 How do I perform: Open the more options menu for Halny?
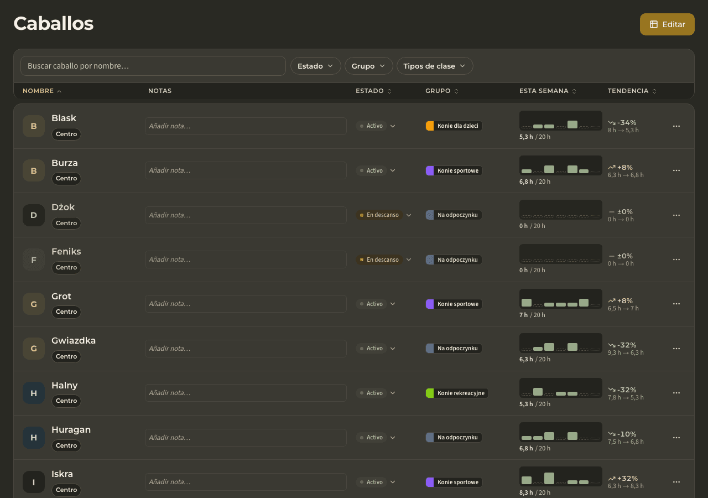tap(676, 393)
